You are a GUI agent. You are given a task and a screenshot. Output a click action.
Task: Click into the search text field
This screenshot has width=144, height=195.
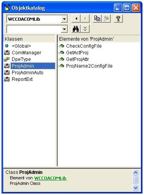point(34,29)
